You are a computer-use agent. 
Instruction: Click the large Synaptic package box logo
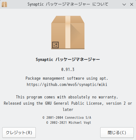coord(68,32)
